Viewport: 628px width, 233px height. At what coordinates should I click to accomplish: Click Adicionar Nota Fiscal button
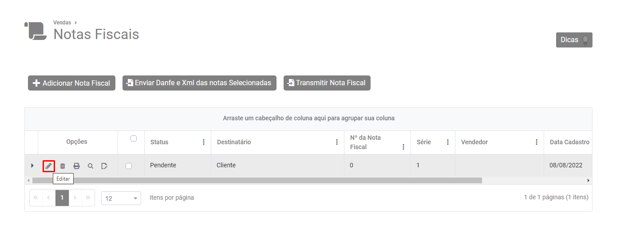click(72, 83)
